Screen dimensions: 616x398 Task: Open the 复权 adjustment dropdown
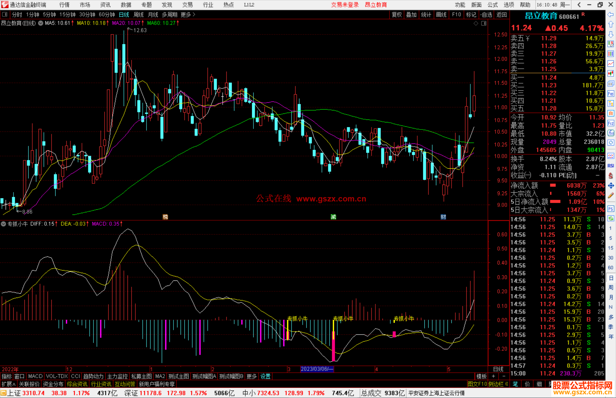397,15
